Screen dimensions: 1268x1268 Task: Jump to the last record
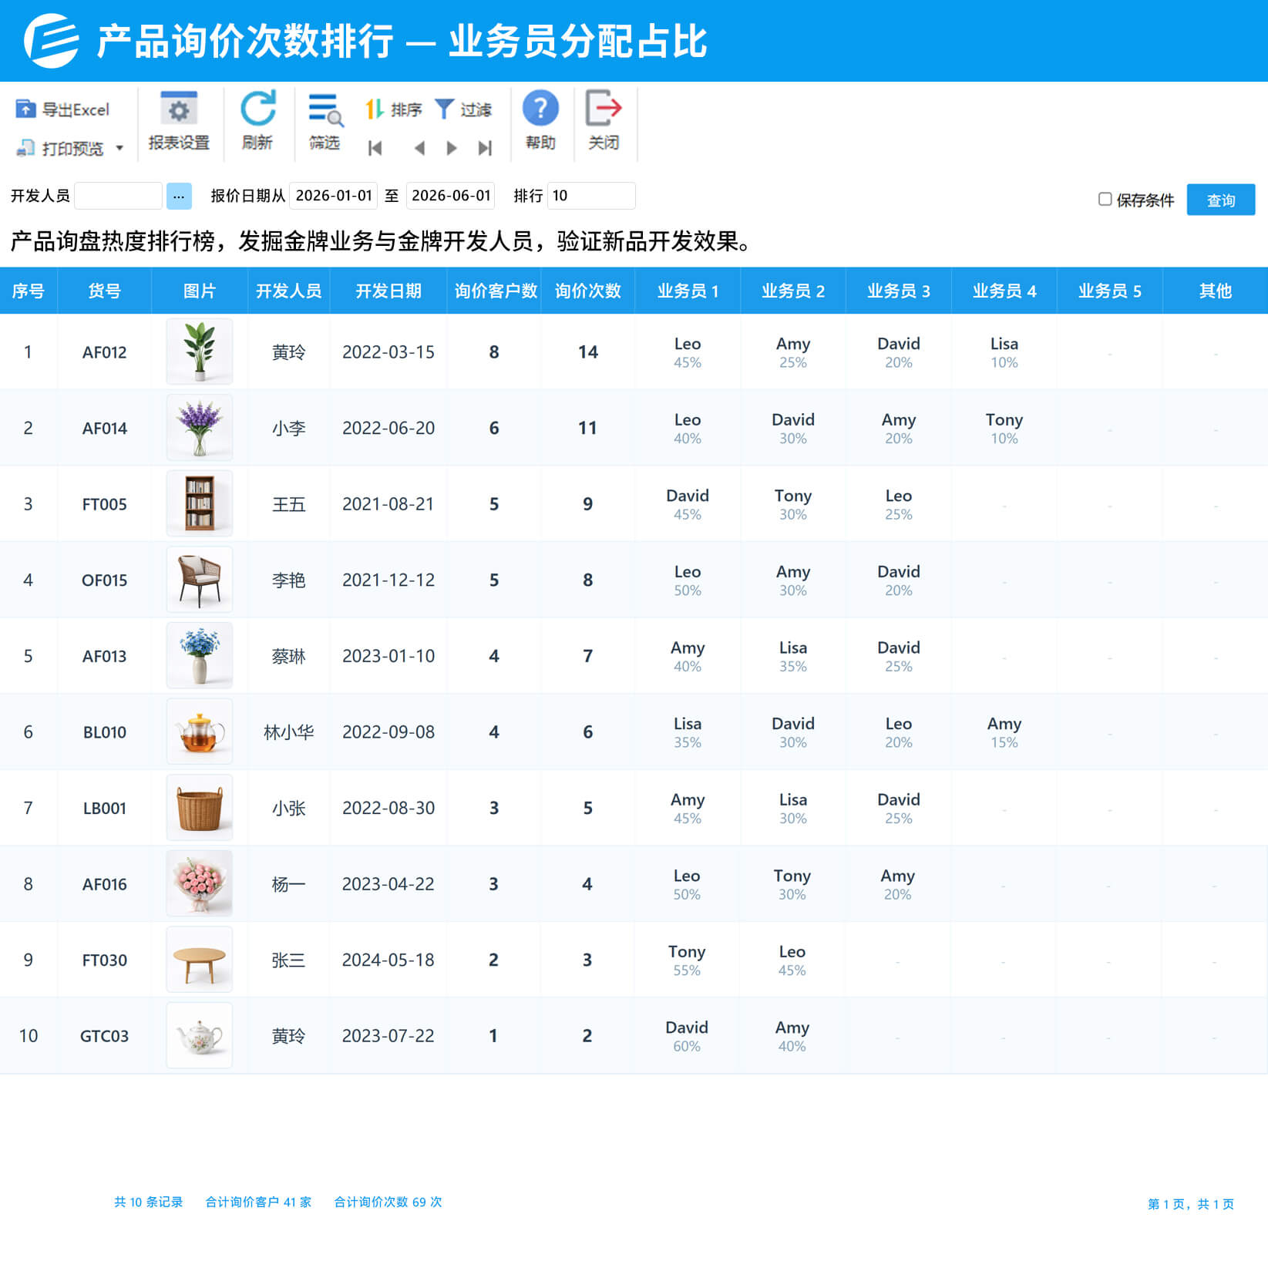pos(485,148)
